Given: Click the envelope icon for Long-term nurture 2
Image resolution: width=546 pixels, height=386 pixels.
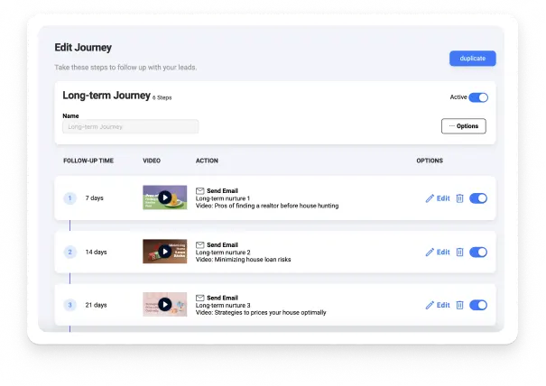Looking at the screenshot, I should pyautogui.click(x=200, y=244).
